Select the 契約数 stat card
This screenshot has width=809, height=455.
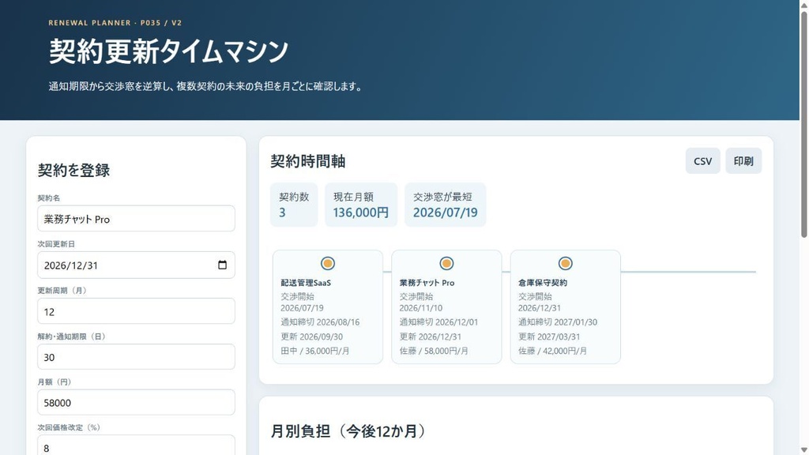pos(294,205)
